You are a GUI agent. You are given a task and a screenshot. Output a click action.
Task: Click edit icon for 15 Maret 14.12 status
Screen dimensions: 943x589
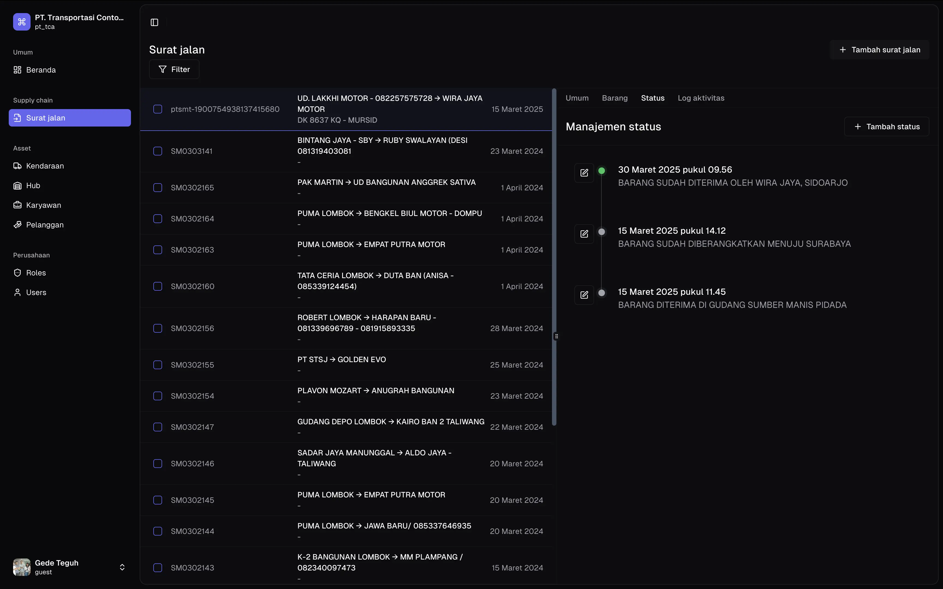[x=584, y=234]
